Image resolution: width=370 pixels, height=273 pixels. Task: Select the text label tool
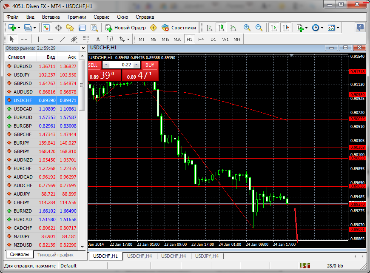pos(110,39)
